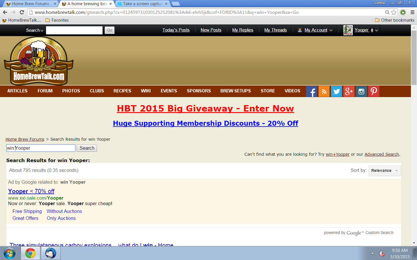Open Huge Supporting Membership Discounts link
The width and height of the screenshot is (417, 260).
[x=205, y=123]
